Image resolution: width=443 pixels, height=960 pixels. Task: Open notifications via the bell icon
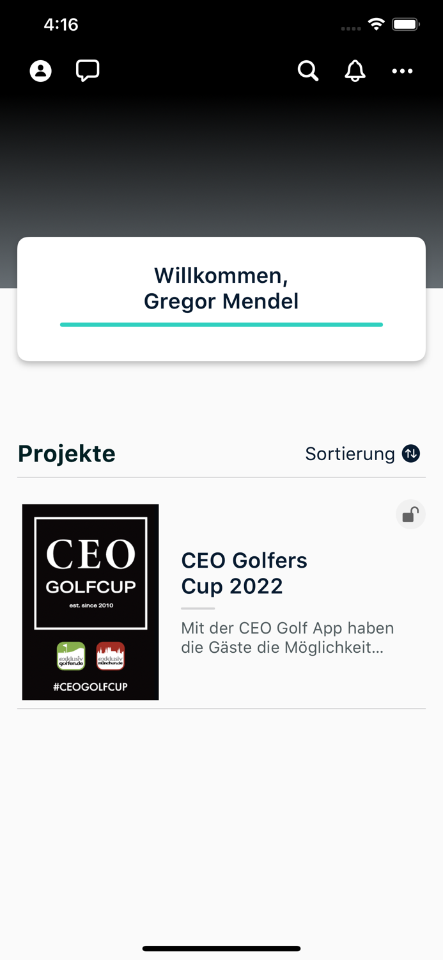point(355,71)
